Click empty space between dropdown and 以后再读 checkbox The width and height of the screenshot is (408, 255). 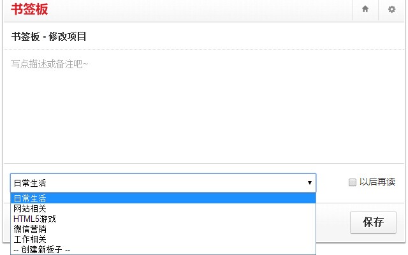pos(332,183)
